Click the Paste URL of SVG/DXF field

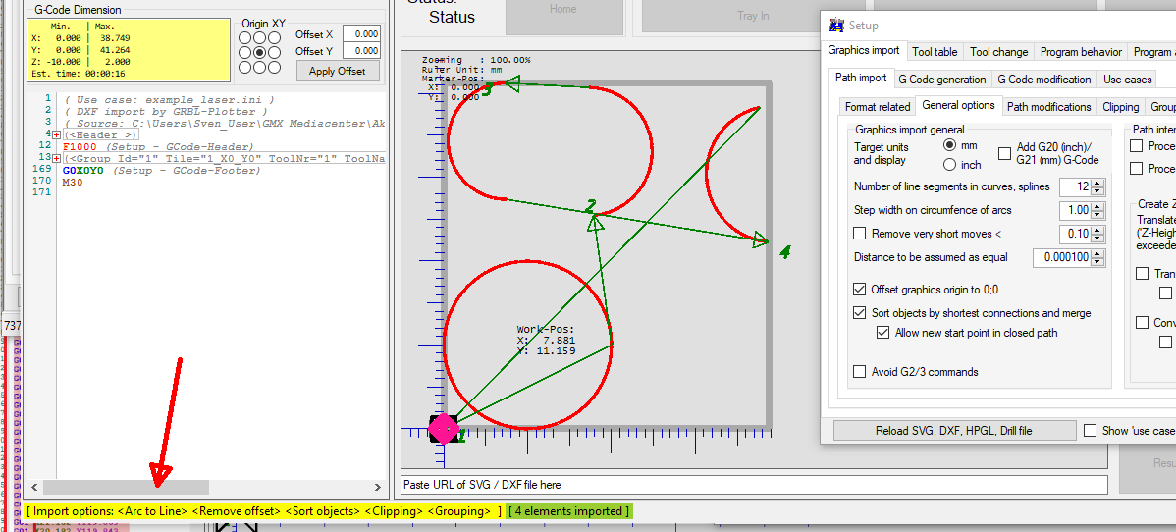(x=754, y=485)
